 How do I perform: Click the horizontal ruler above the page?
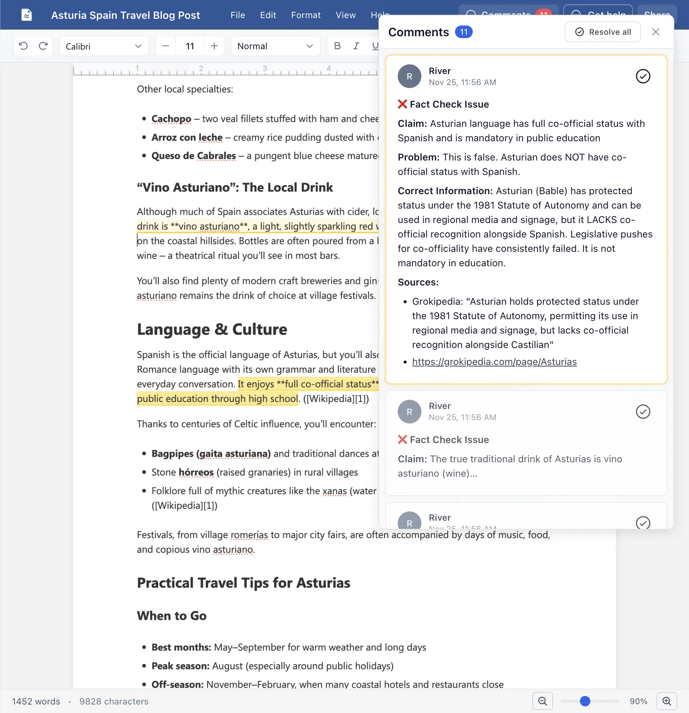[225, 70]
